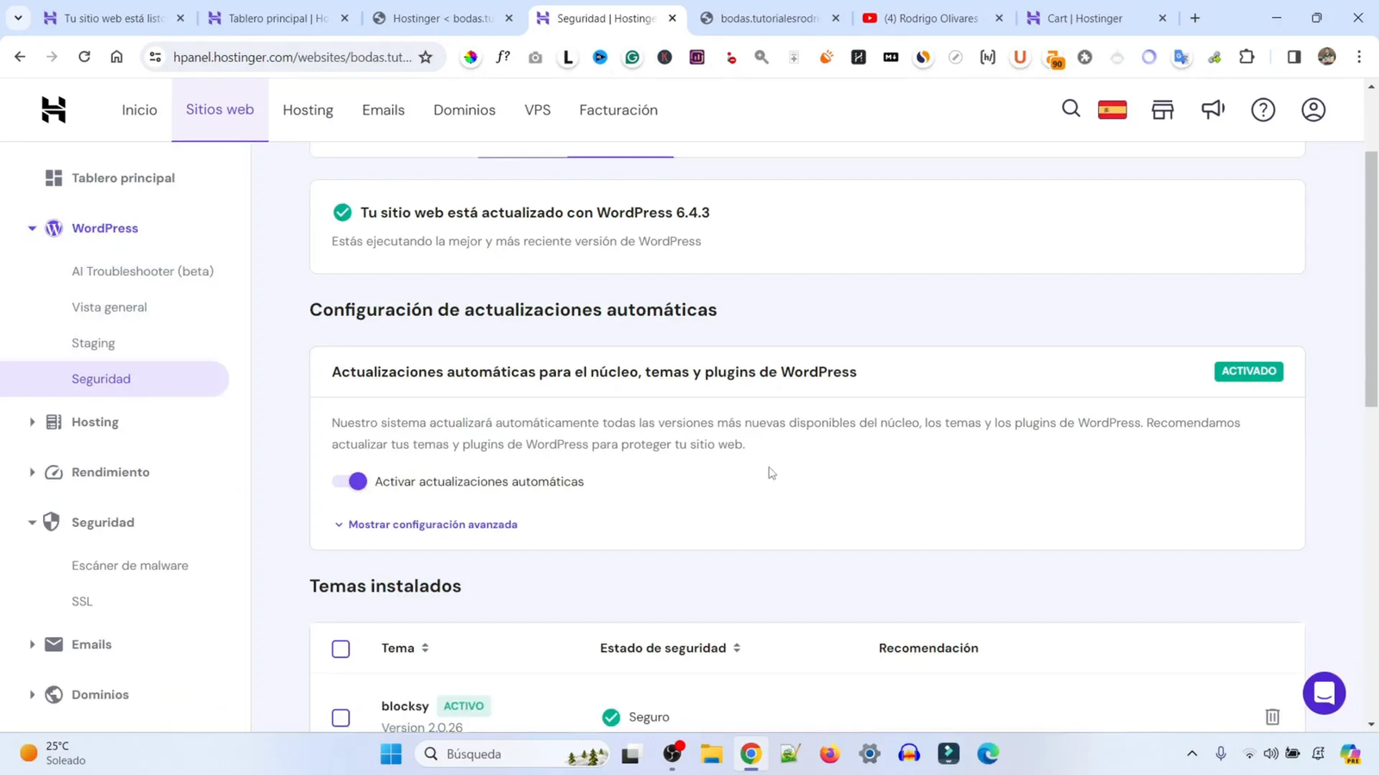Click the Emails envelope icon in sidebar

[x=53, y=644]
